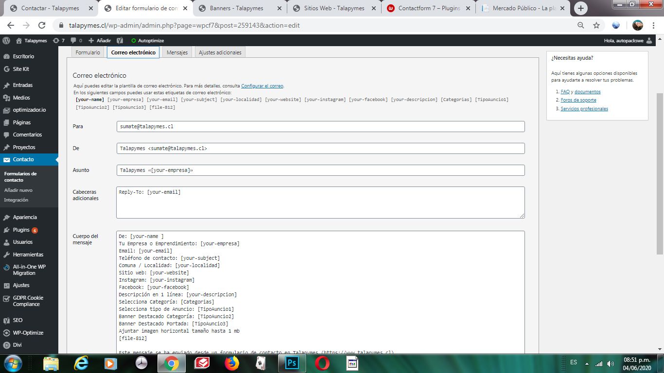Open All-in-One WP Migration in sidebar

pos(29,270)
